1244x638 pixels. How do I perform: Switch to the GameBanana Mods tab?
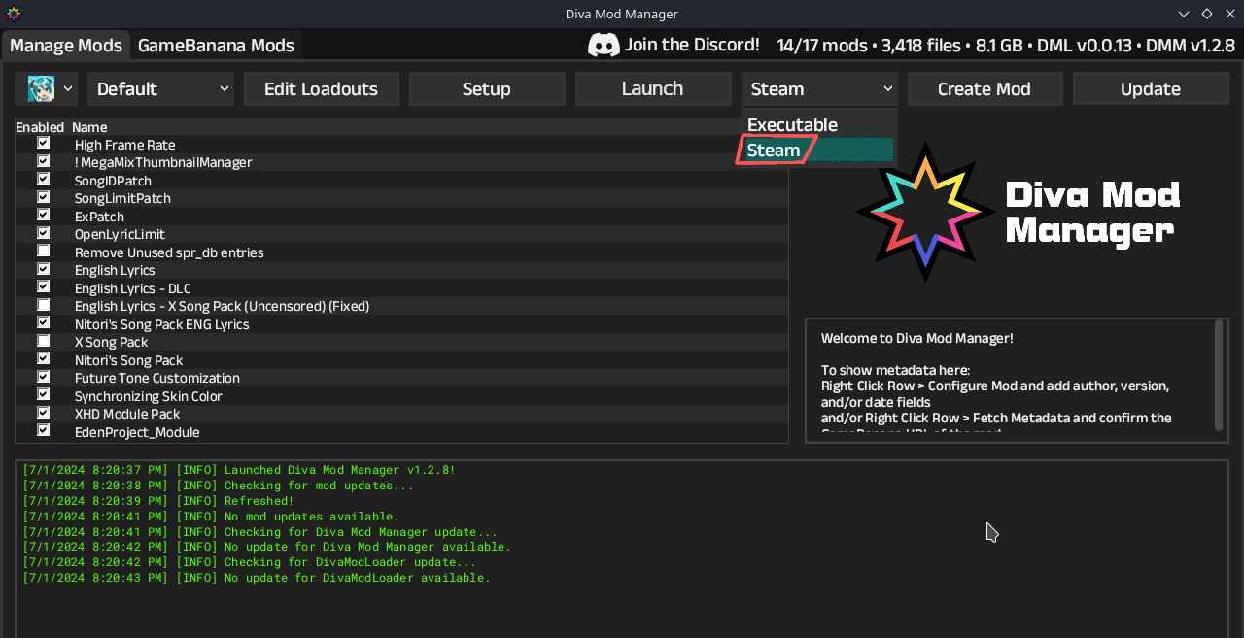point(216,45)
